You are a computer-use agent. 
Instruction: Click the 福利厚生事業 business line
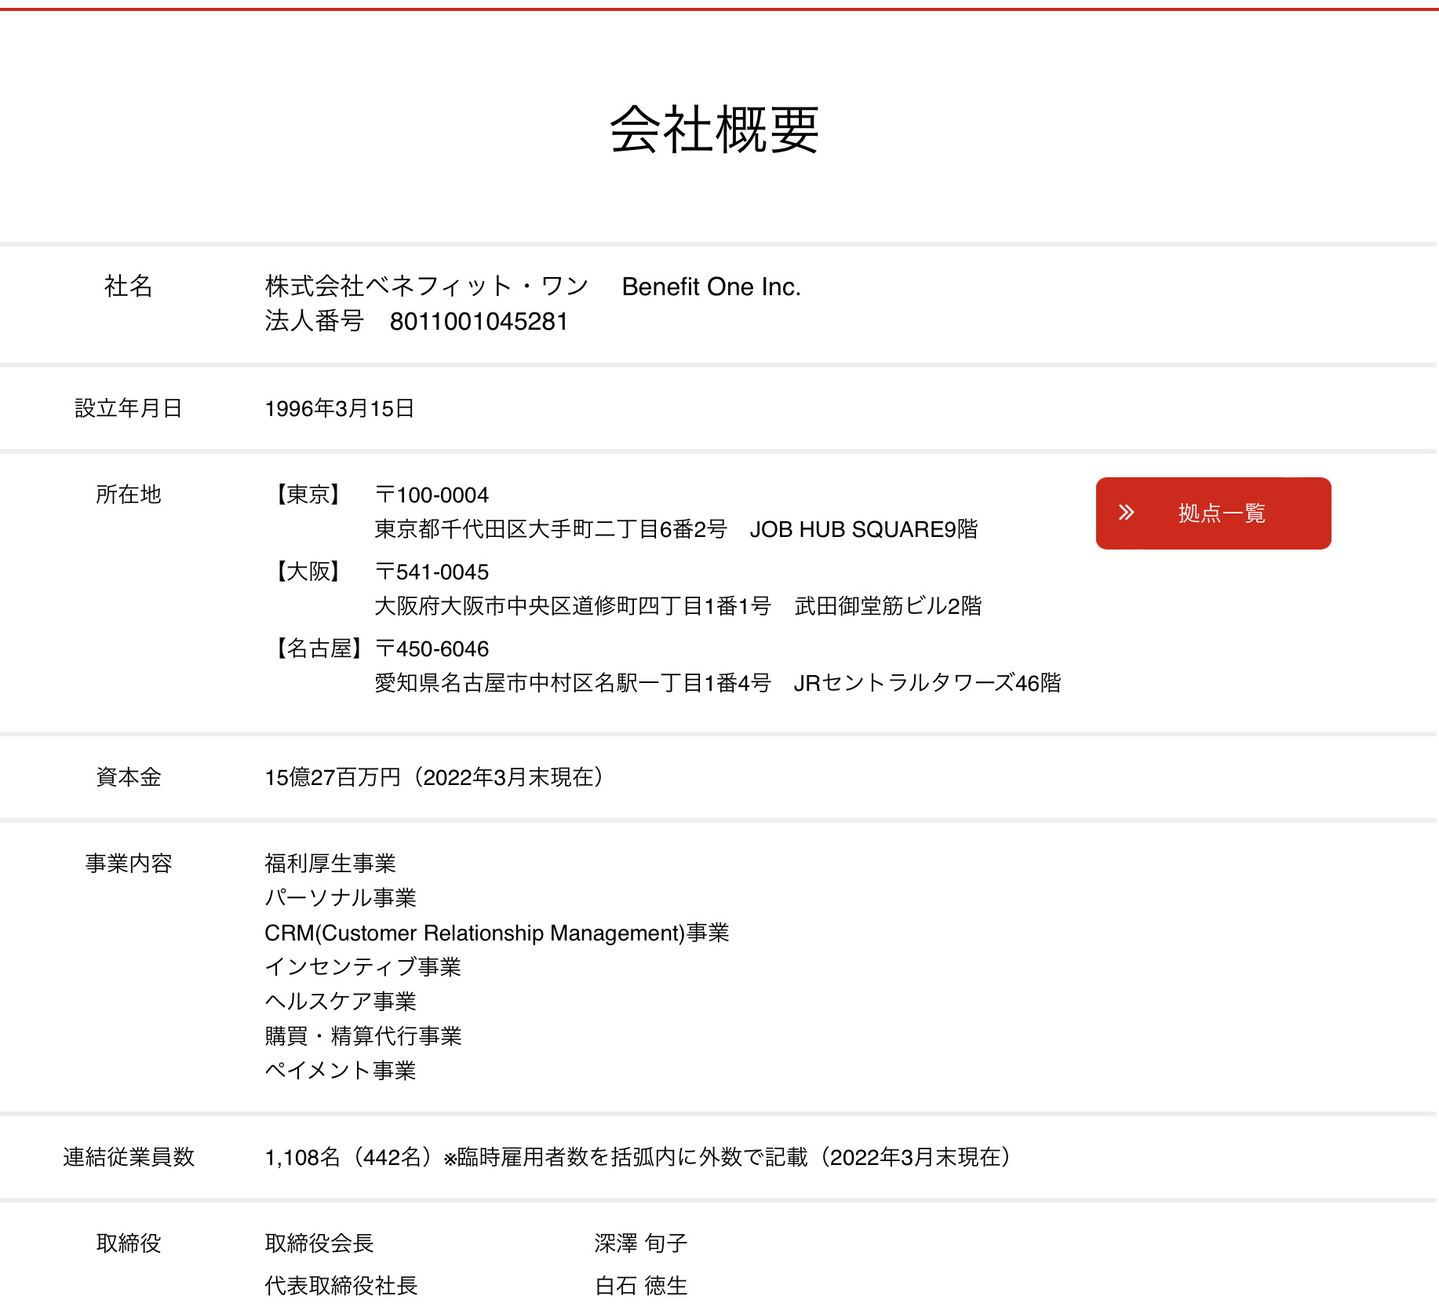330,864
